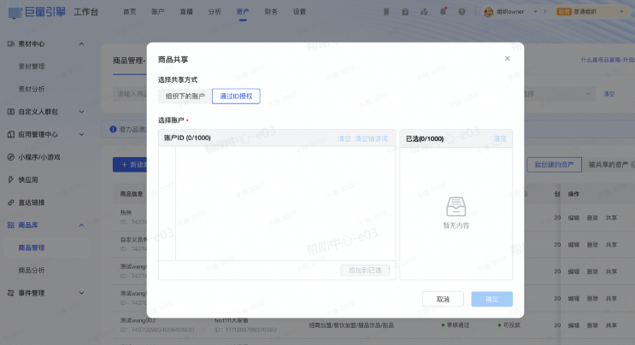635x345 pixels.
Task: Click 共享 in the 测试wang002 row
Action: coord(611,325)
